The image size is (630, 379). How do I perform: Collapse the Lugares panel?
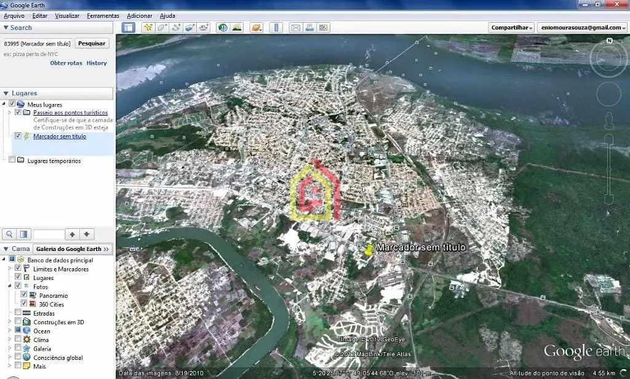click(6, 94)
